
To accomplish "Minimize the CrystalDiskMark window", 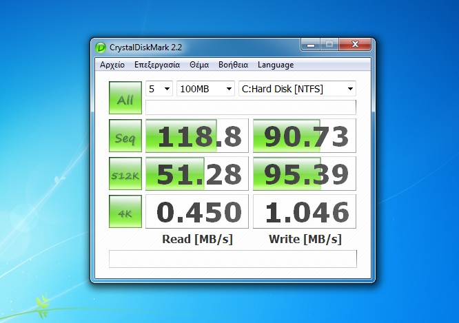I will click(x=311, y=45).
